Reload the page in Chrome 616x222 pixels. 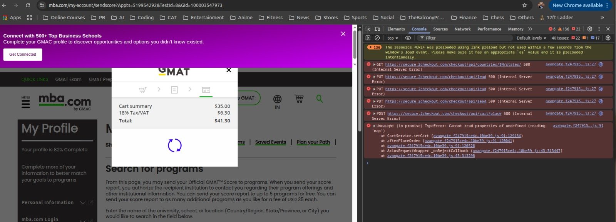28,5
